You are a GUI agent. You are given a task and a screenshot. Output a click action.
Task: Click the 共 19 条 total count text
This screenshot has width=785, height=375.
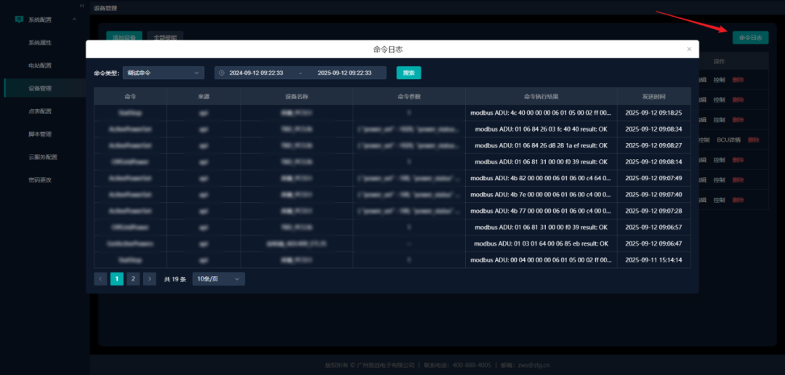point(174,279)
